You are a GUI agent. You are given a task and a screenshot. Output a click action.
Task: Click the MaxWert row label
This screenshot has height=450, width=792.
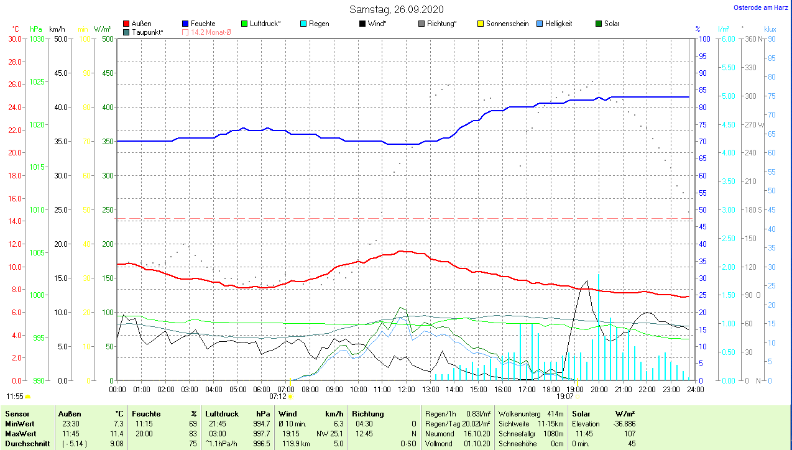click(20, 433)
